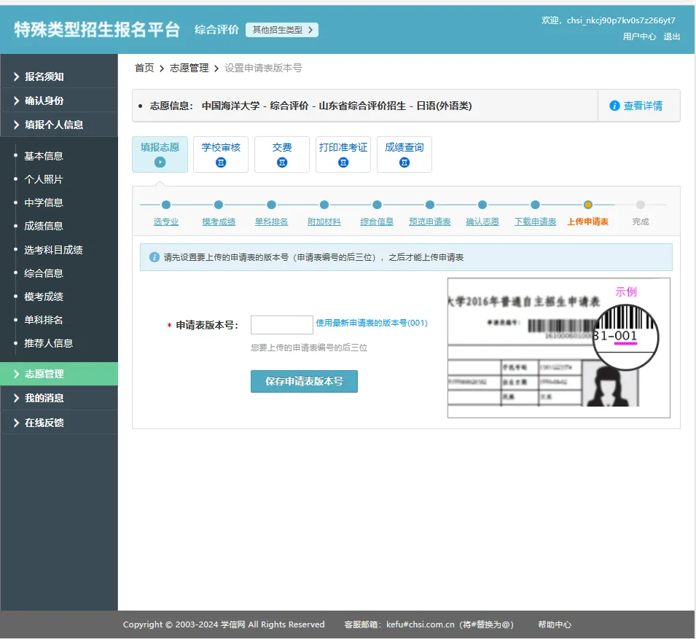The width and height of the screenshot is (696, 639).
Task: Click the 单科排名 step dot
Action: 271,205
